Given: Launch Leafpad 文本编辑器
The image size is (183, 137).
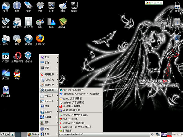Looking at the screenshot, I should [81, 103].
